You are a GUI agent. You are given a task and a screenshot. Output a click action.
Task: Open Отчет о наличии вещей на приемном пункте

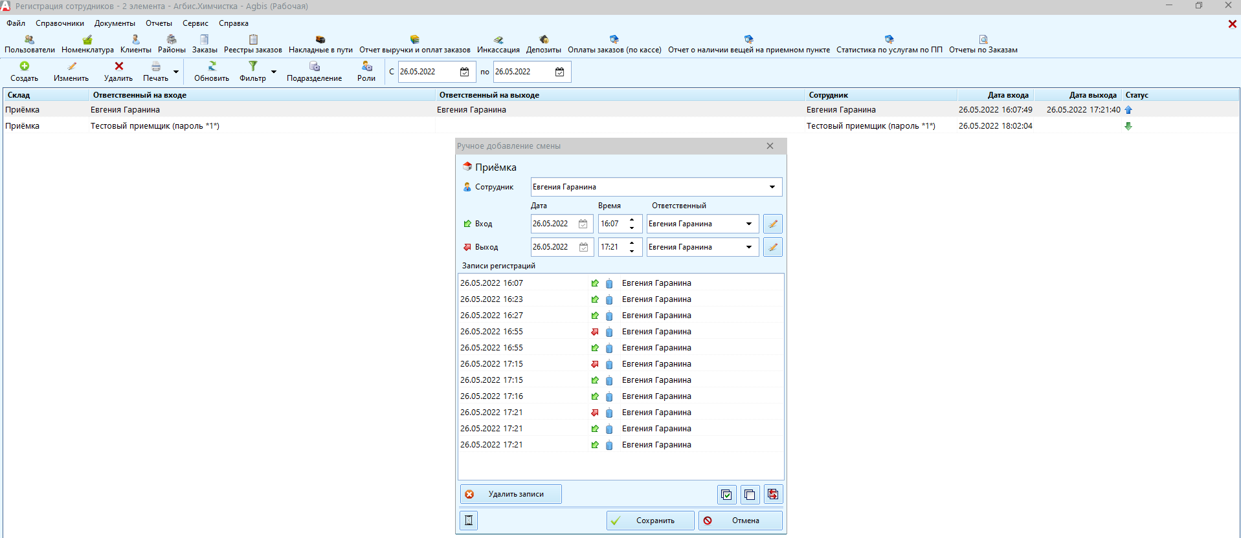[749, 45]
